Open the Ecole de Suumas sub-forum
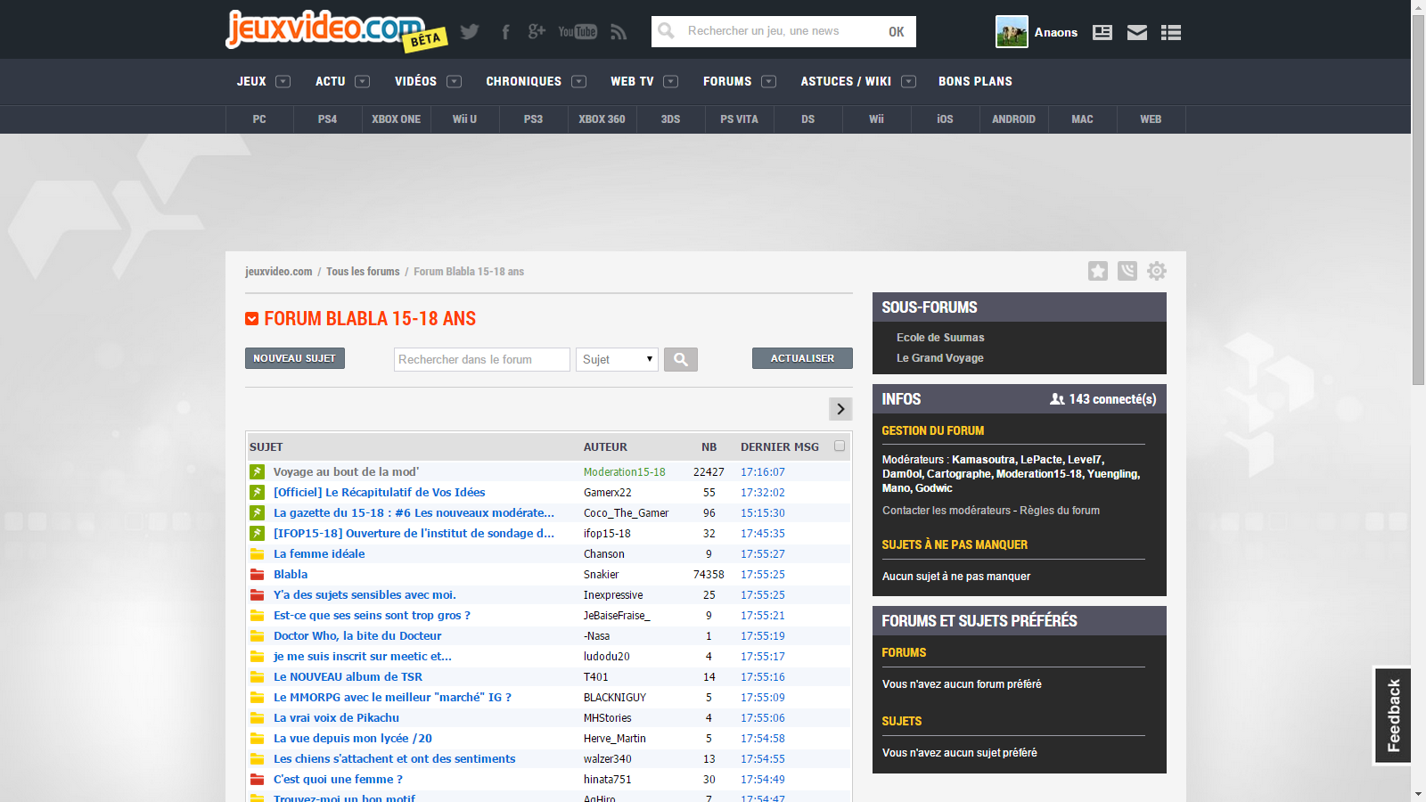The height and width of the screenshot is (802, 1426). click(940, 338)
